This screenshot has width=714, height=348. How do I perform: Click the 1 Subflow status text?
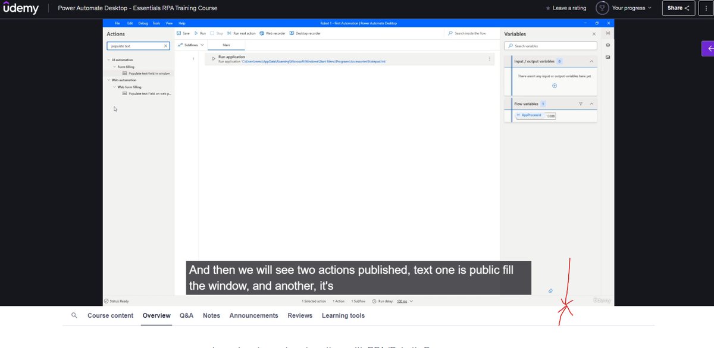click(x=359, y=301)
